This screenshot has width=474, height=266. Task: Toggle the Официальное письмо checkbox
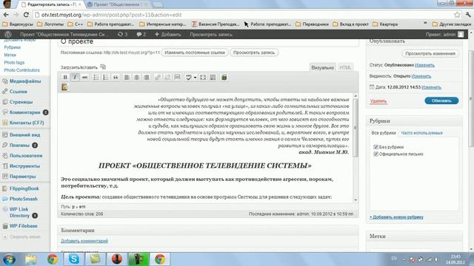[375, 154]
